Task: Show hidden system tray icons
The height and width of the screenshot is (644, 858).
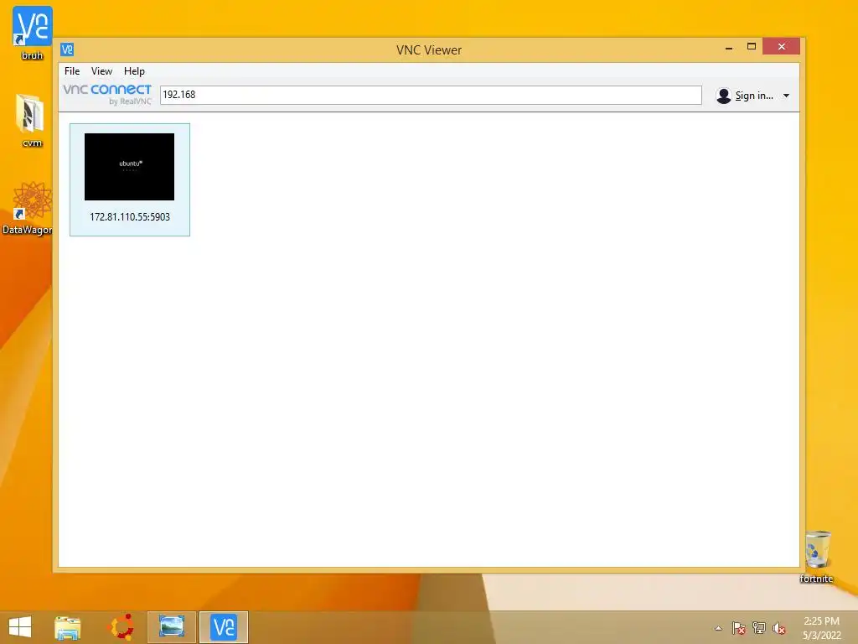Action: tap(718, 628)
